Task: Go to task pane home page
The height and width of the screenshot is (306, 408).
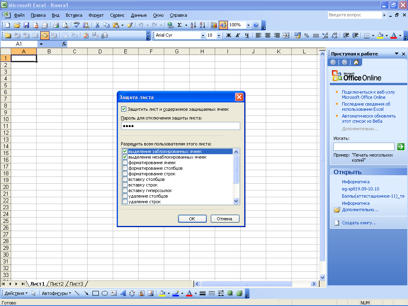Action: pos(356,62)
